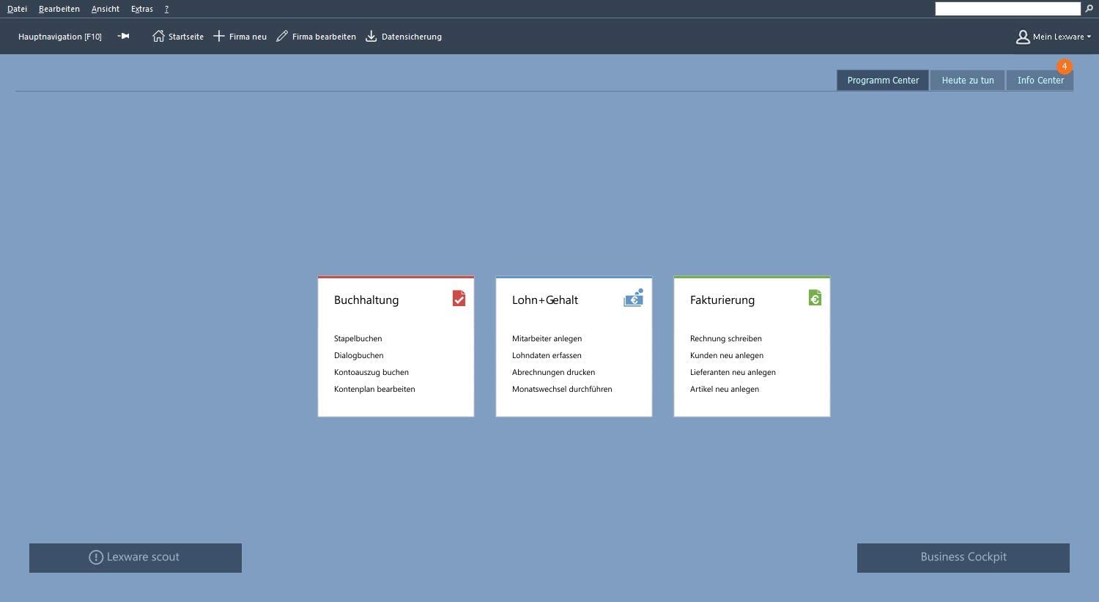Image resolution: width=1099 pixels, height=602 pixels.
Task: Click the Startseite home icon
Action: coord(158,36)
